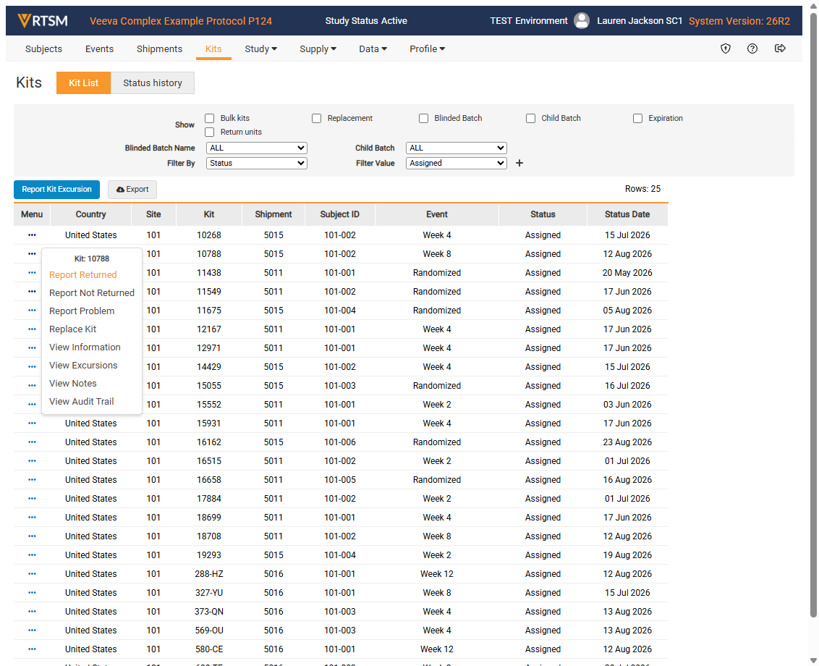Go to the Subjects tab
This screenshot has height=666, width=819.
click(x=44, y=49)
